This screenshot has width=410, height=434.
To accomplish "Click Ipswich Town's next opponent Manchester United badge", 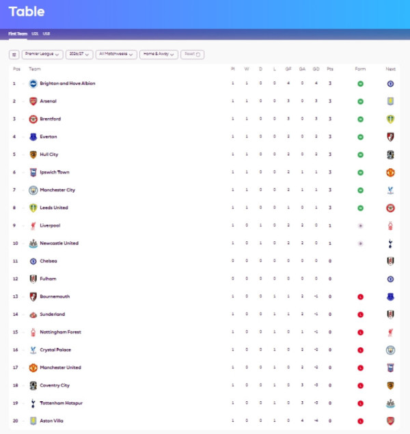I will (390, 172).
